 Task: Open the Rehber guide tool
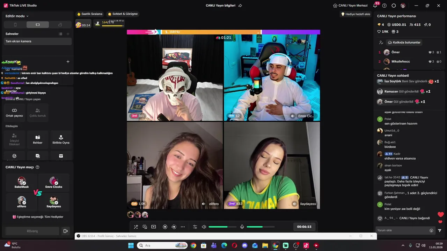38,140
